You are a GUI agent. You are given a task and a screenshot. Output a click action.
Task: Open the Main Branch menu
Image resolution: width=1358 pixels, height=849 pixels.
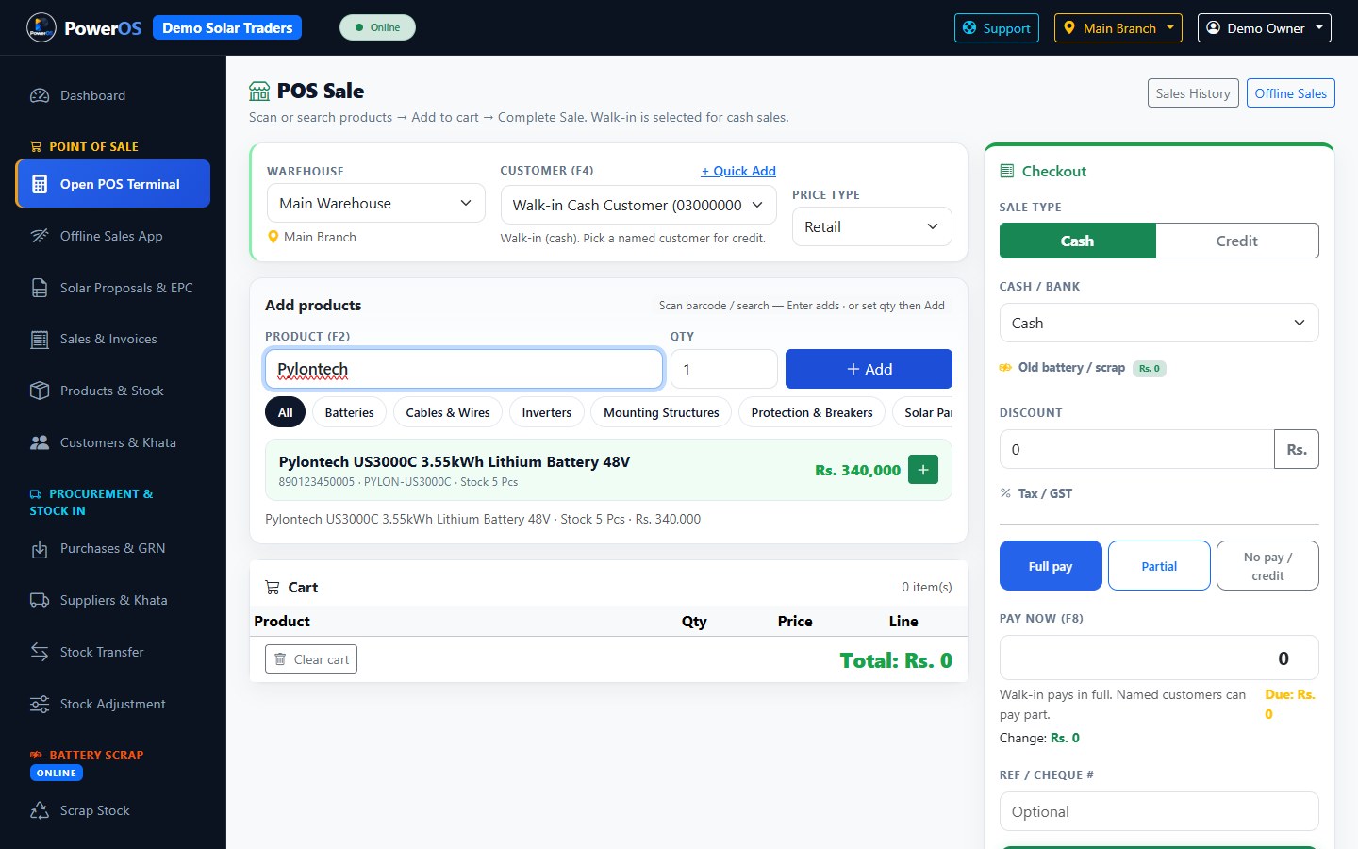[1118, 28]
